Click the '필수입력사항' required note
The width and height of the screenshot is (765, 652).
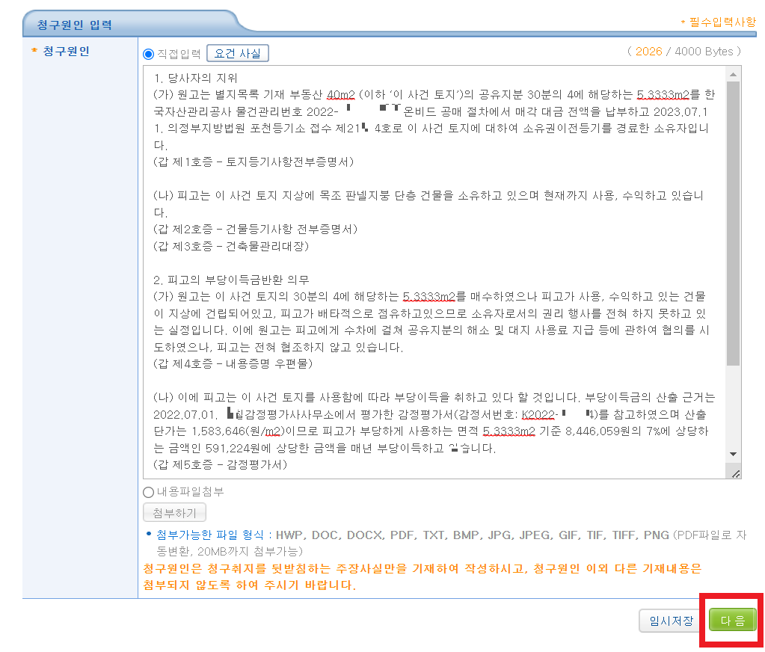[x=722, y=22]
